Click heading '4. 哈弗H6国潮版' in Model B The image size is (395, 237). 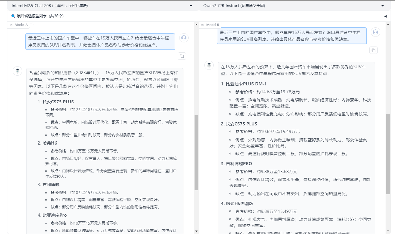tap(237, 203)
